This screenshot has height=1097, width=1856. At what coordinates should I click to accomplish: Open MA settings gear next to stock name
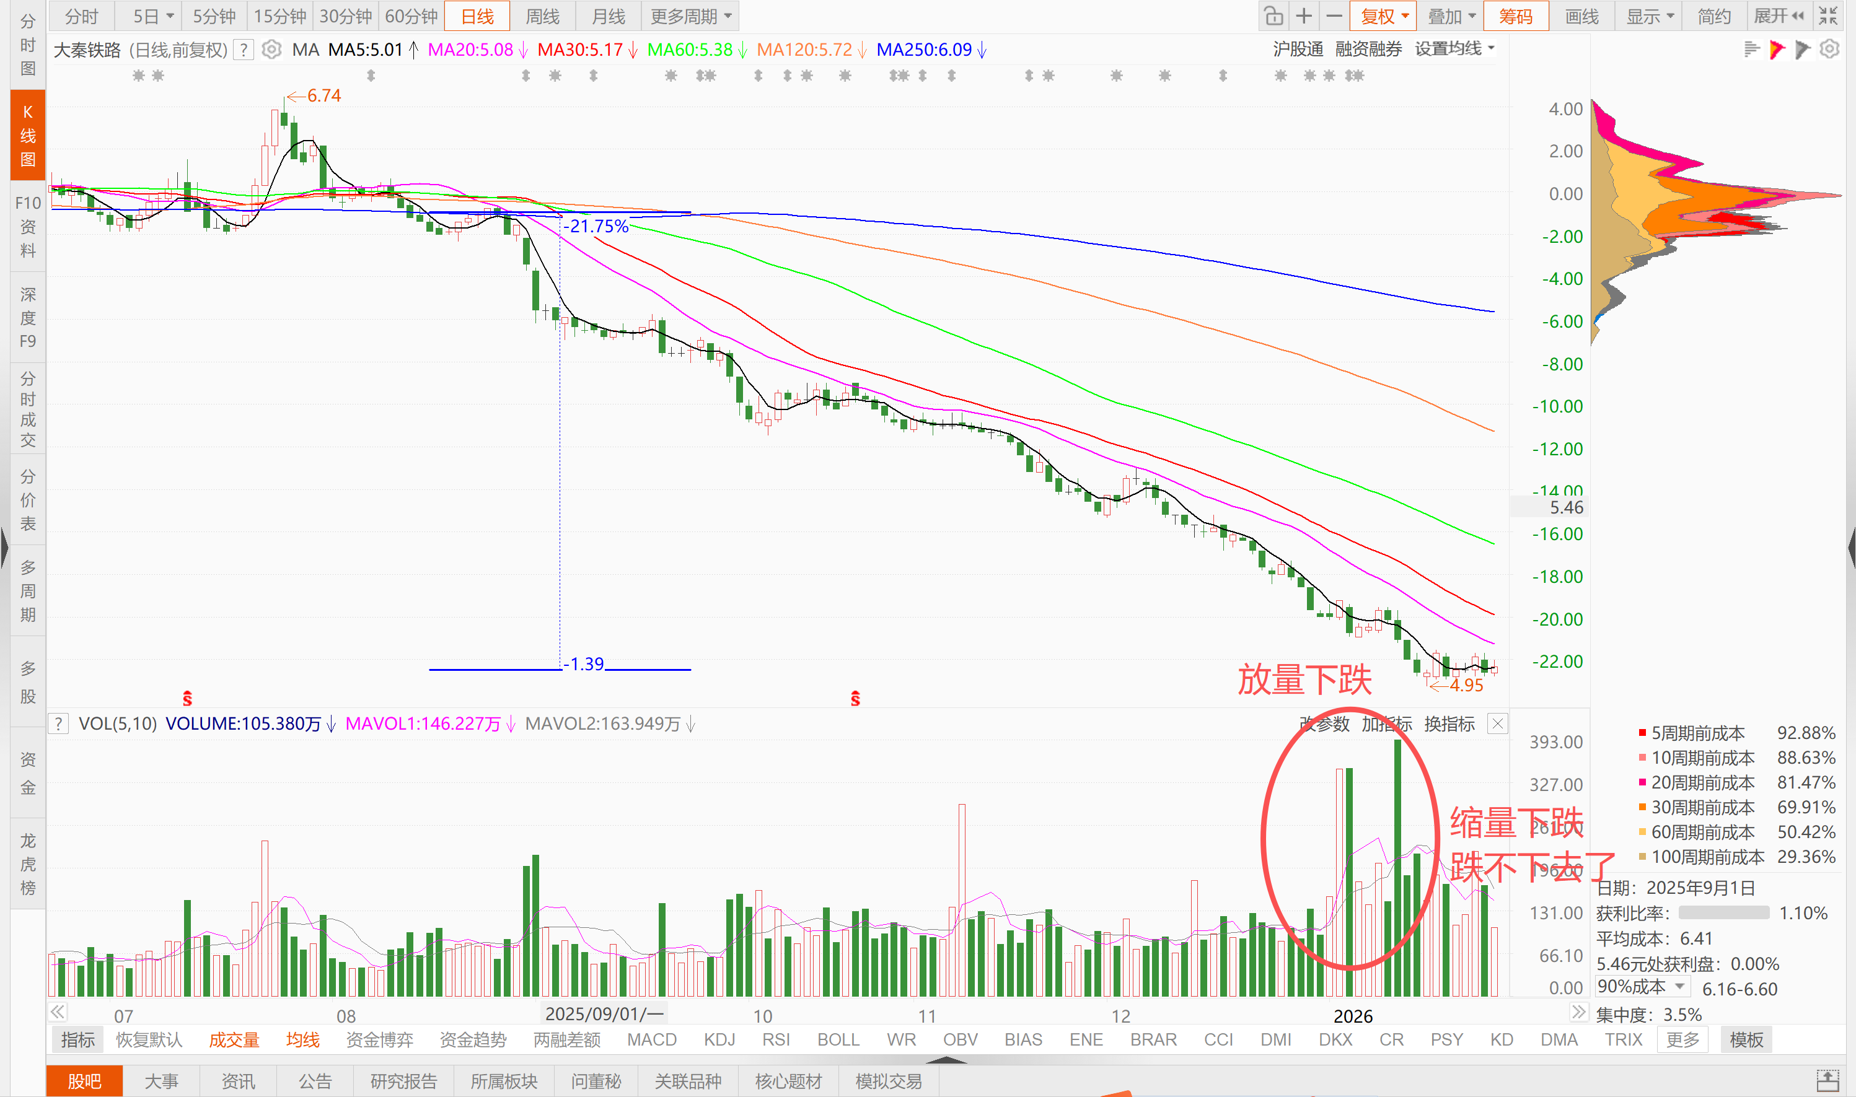coord(271,50)
